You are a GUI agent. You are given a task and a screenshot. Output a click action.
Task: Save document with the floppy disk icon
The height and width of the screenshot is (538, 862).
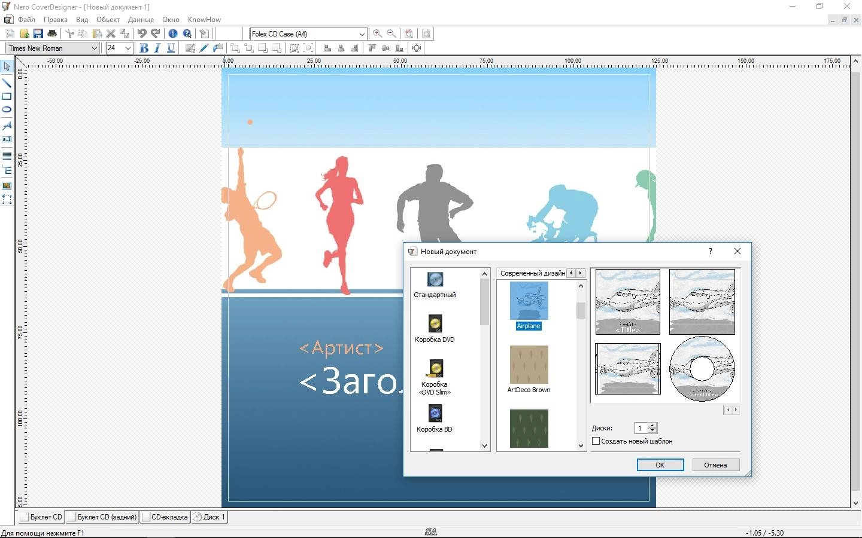[38, 33]
